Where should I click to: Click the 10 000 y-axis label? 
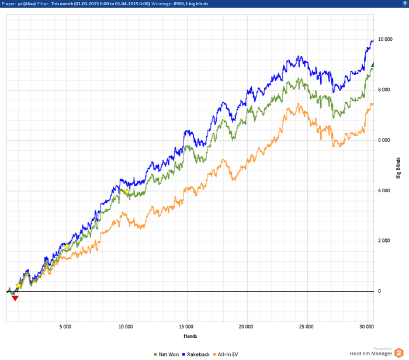click(x=385, y=39)
